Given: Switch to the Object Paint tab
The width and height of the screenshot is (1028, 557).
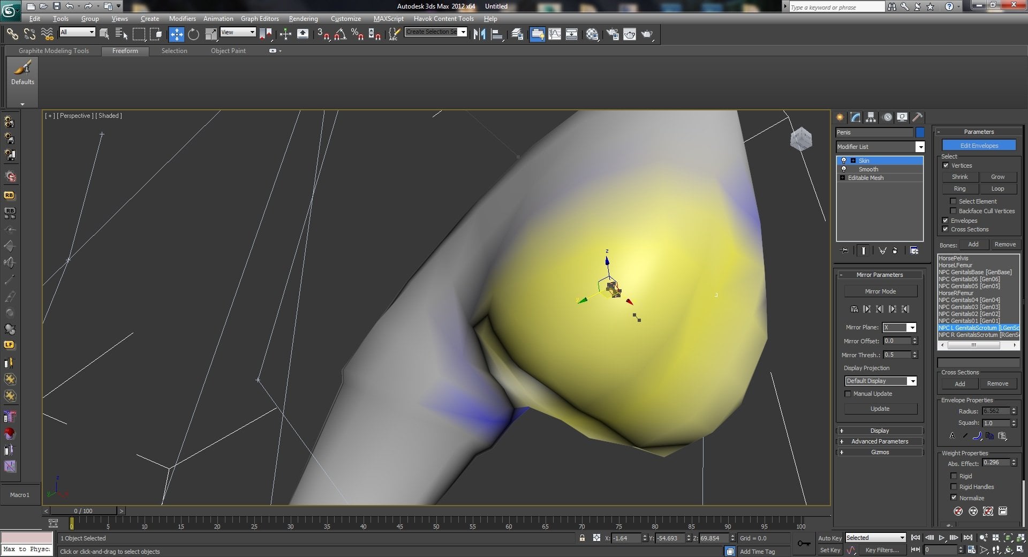Looking at the screenshot, I should click(x=228, y=51).
